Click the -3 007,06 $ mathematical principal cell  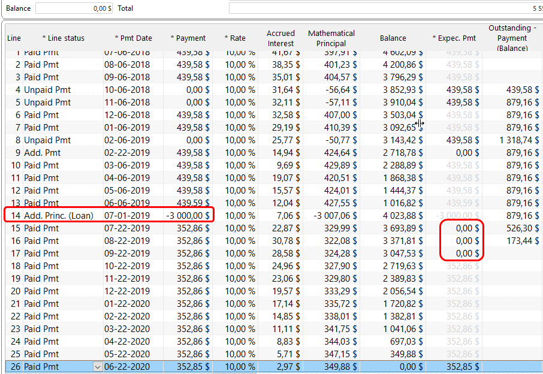click(x=335, y=216)
